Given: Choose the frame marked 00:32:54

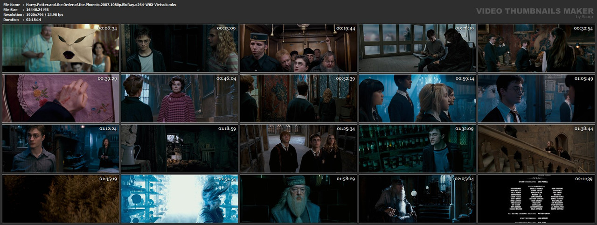Looking at the screenshot, I should coord(536,48).
